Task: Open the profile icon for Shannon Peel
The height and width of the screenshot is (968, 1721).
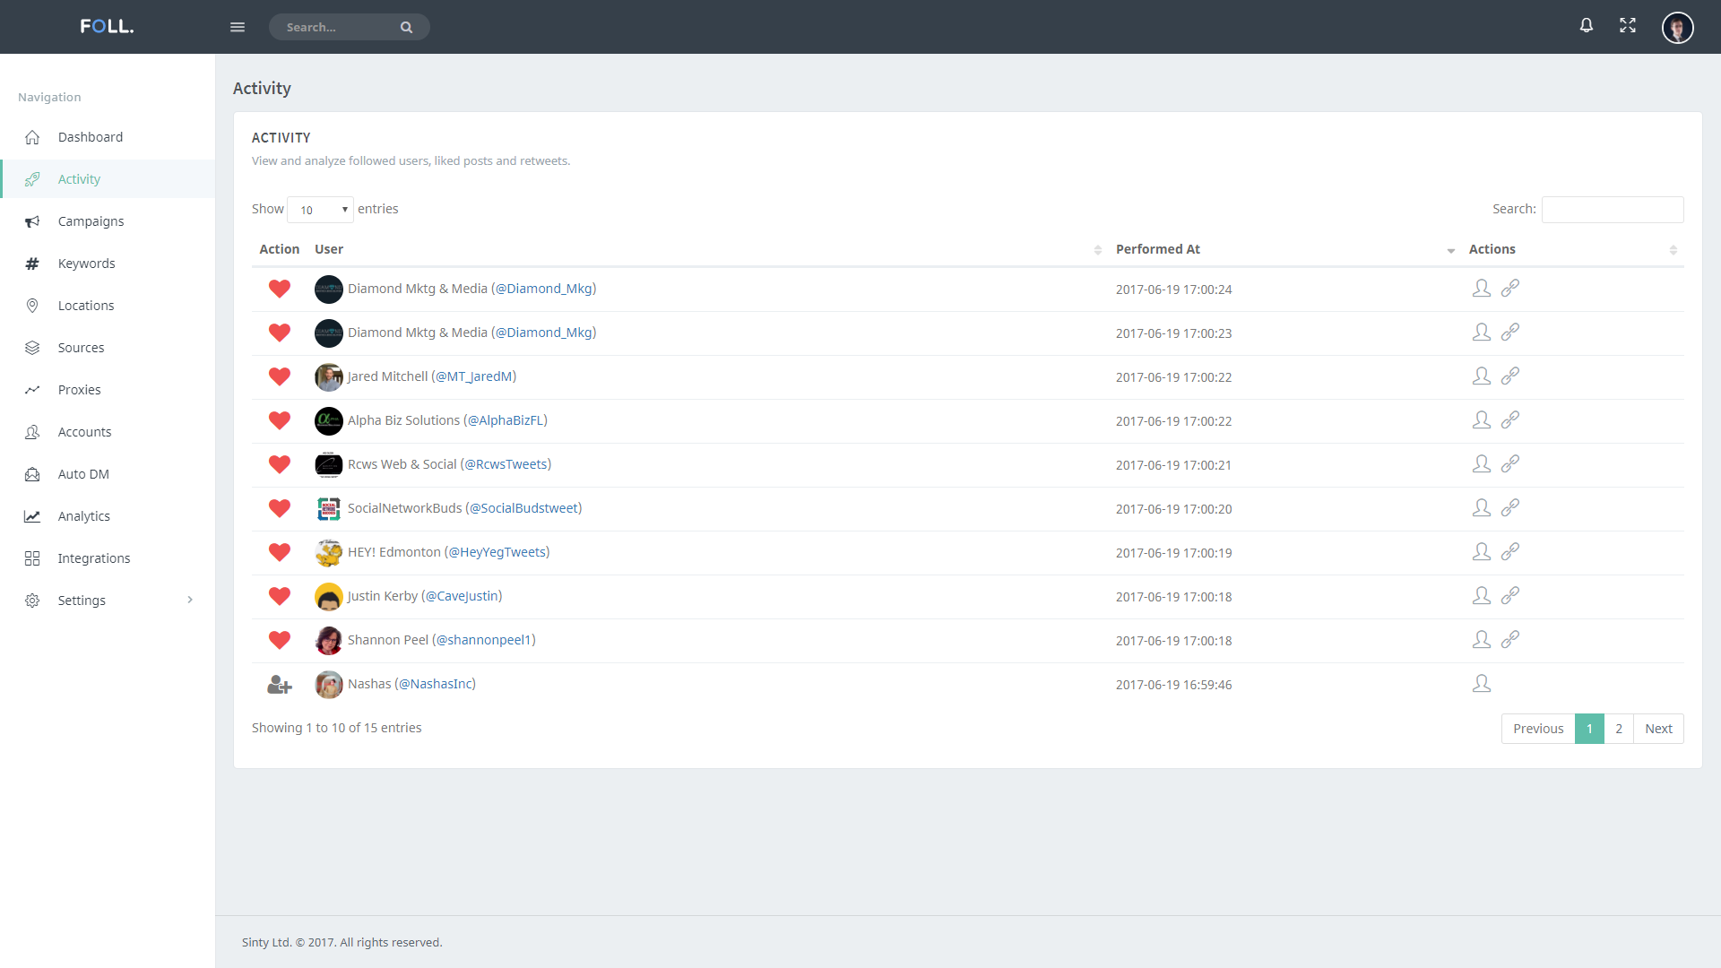Action: (x=1482, y=639)
